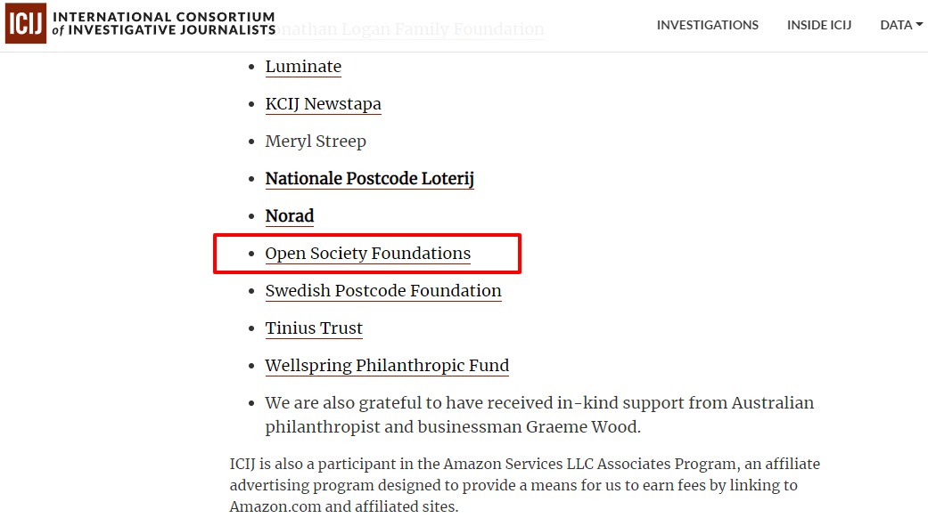The height and width of the screenshot is (526, 928).
Task: Expand the Data dropdown menu
Action: click(x=901, y=25)
